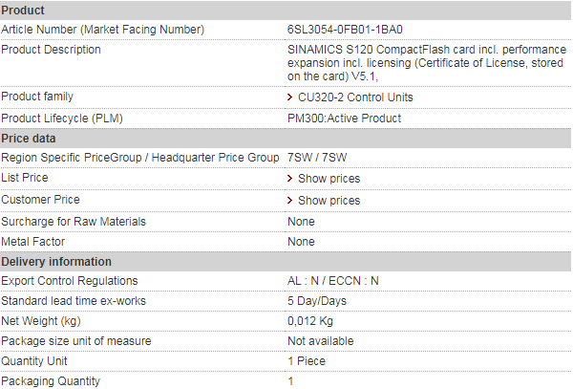Click the SINAMICS S120 CompactFlash card description text
Image resolution: width=573 pixels, height=389 pixels.
(x=427, y=63)
